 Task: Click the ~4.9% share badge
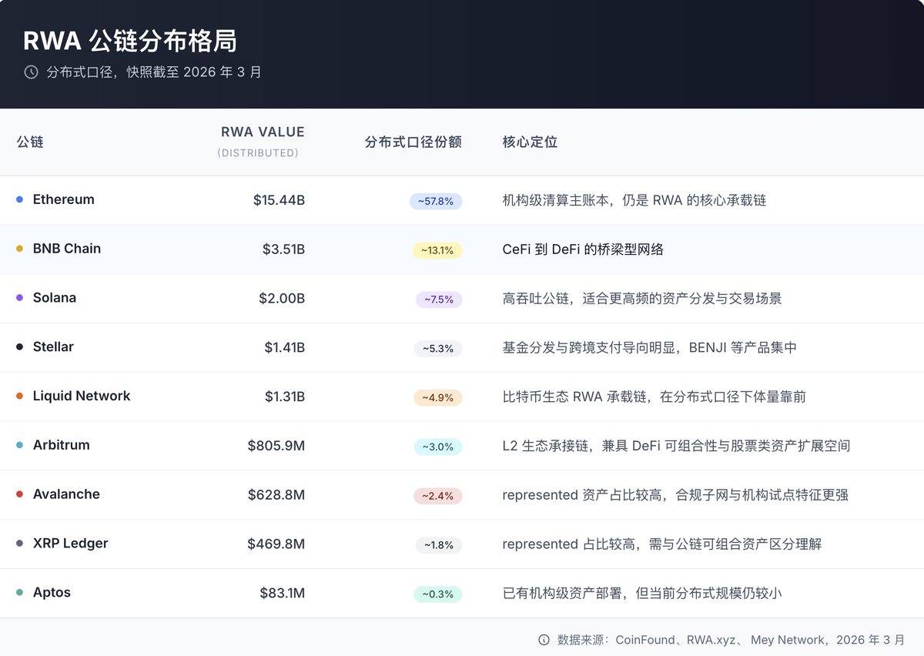(438, 398)
